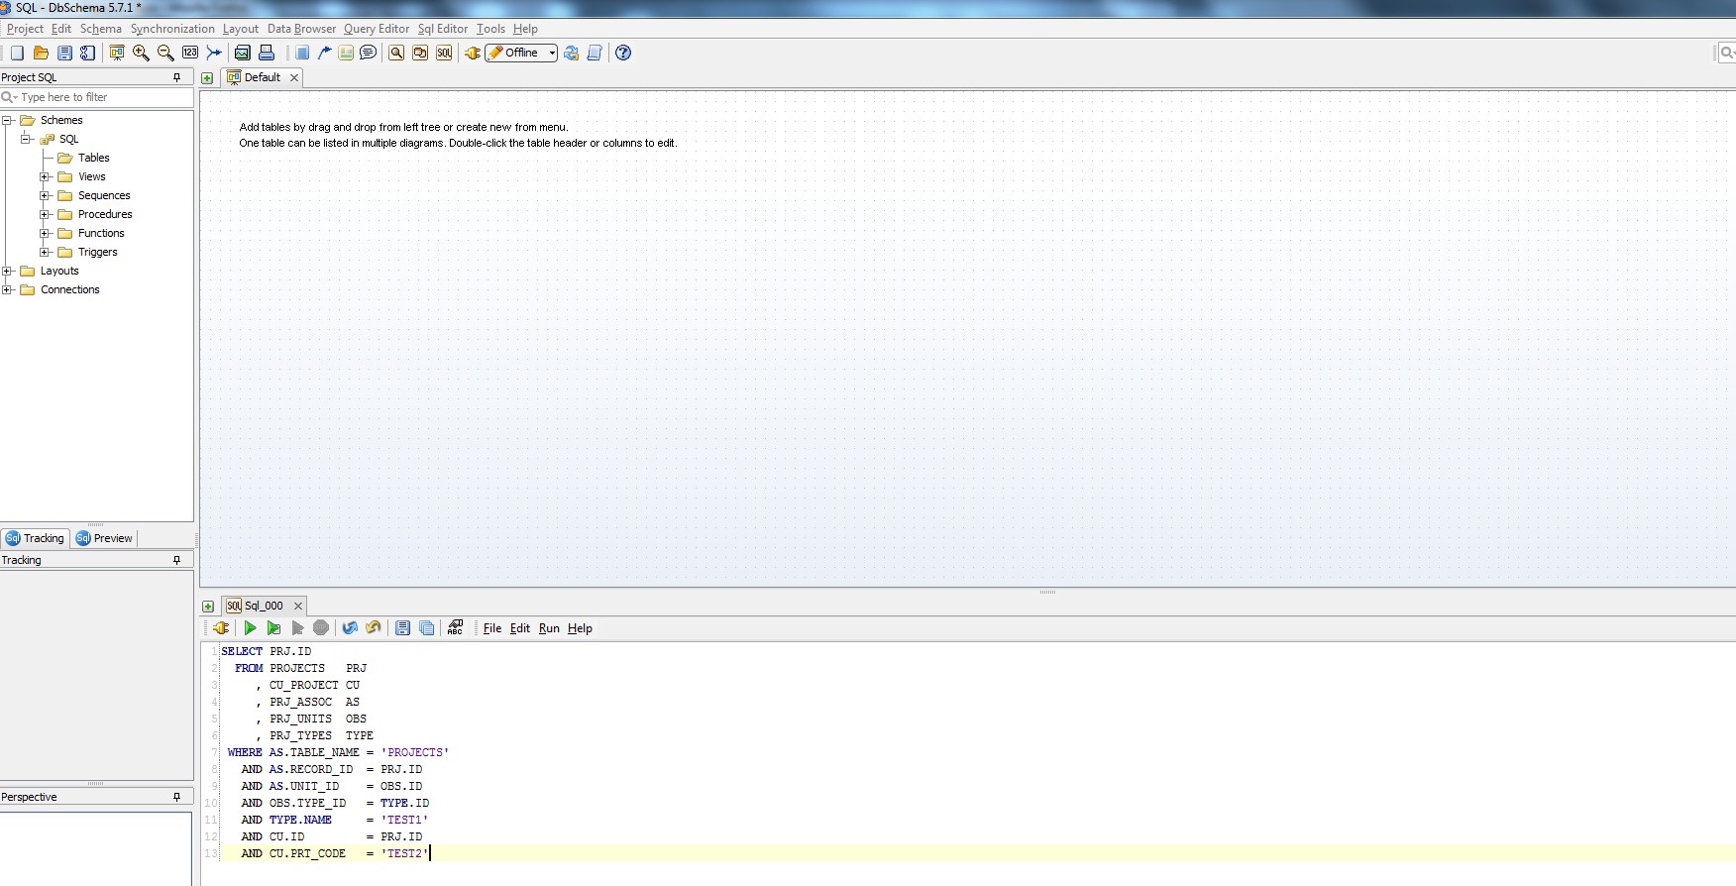Click the 'Type here to filter' field
The width and height of the screenshot is (1736, 886).
pos(99,97)
